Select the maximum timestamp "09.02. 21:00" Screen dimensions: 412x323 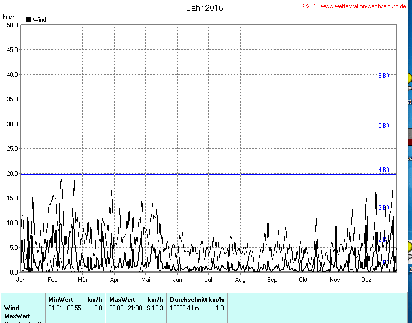click(126, 308)
